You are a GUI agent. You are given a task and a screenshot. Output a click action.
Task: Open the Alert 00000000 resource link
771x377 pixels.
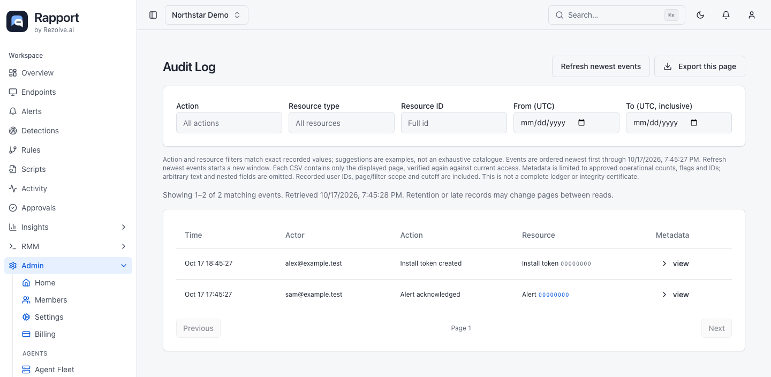[x=554, y=295]
